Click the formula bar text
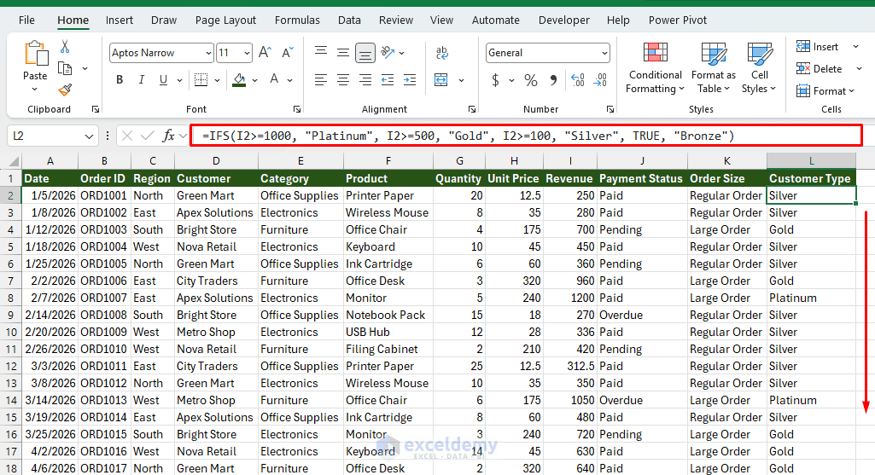 tap(468, 136)
